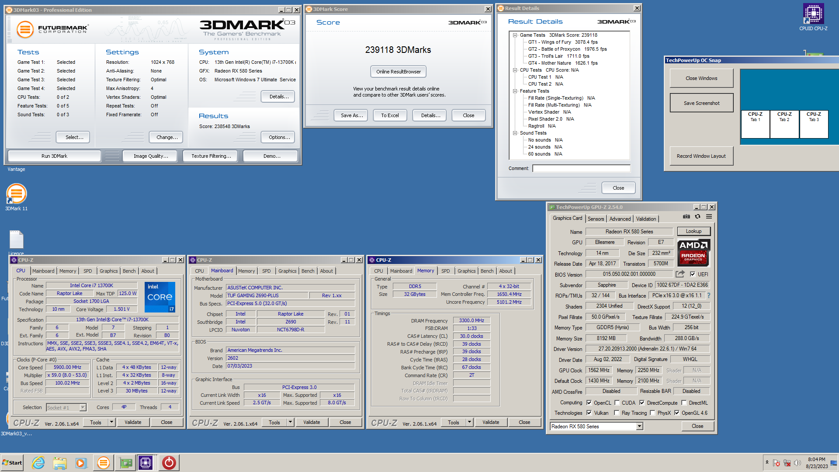Image resolution: width=839 pixels, height=472 pixels.
Task: Toggle the CUDA checkbox
Action: coord(617,403)
